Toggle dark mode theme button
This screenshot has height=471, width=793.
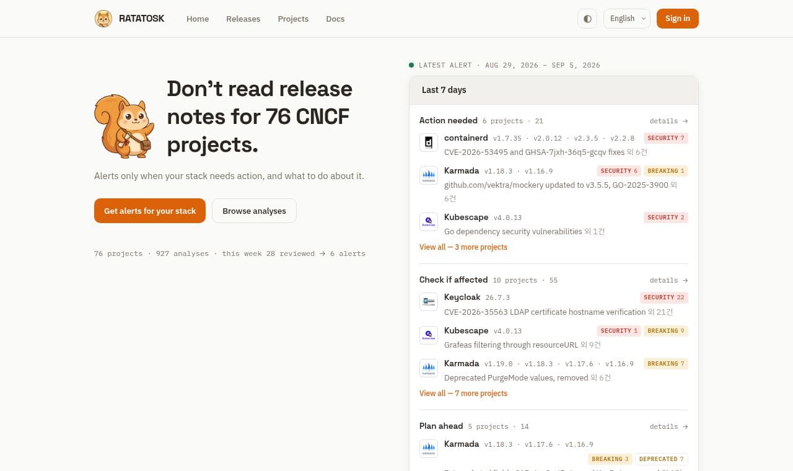(587, 19)
